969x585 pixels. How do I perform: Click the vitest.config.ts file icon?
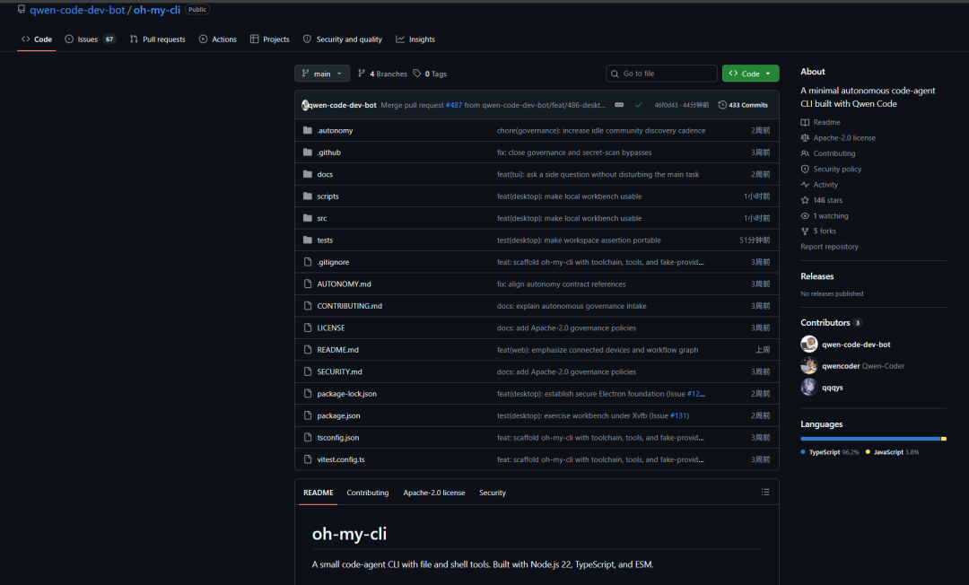click(308, 459)
